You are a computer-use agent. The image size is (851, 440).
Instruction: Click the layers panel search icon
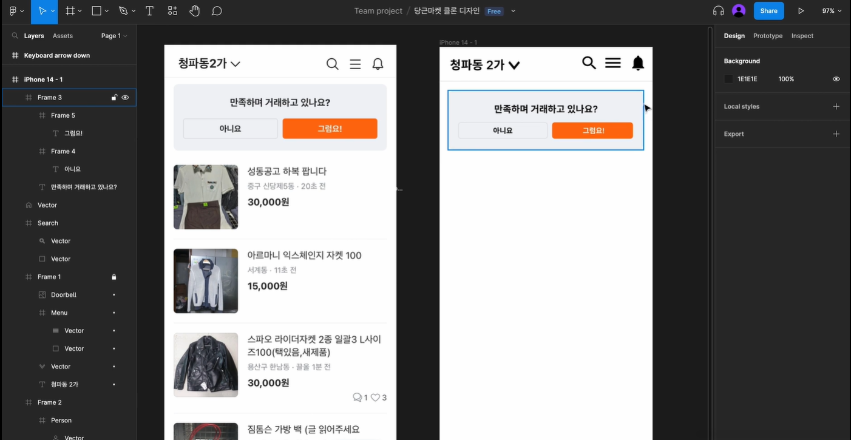pyautogui.click(x=15, y=36)
